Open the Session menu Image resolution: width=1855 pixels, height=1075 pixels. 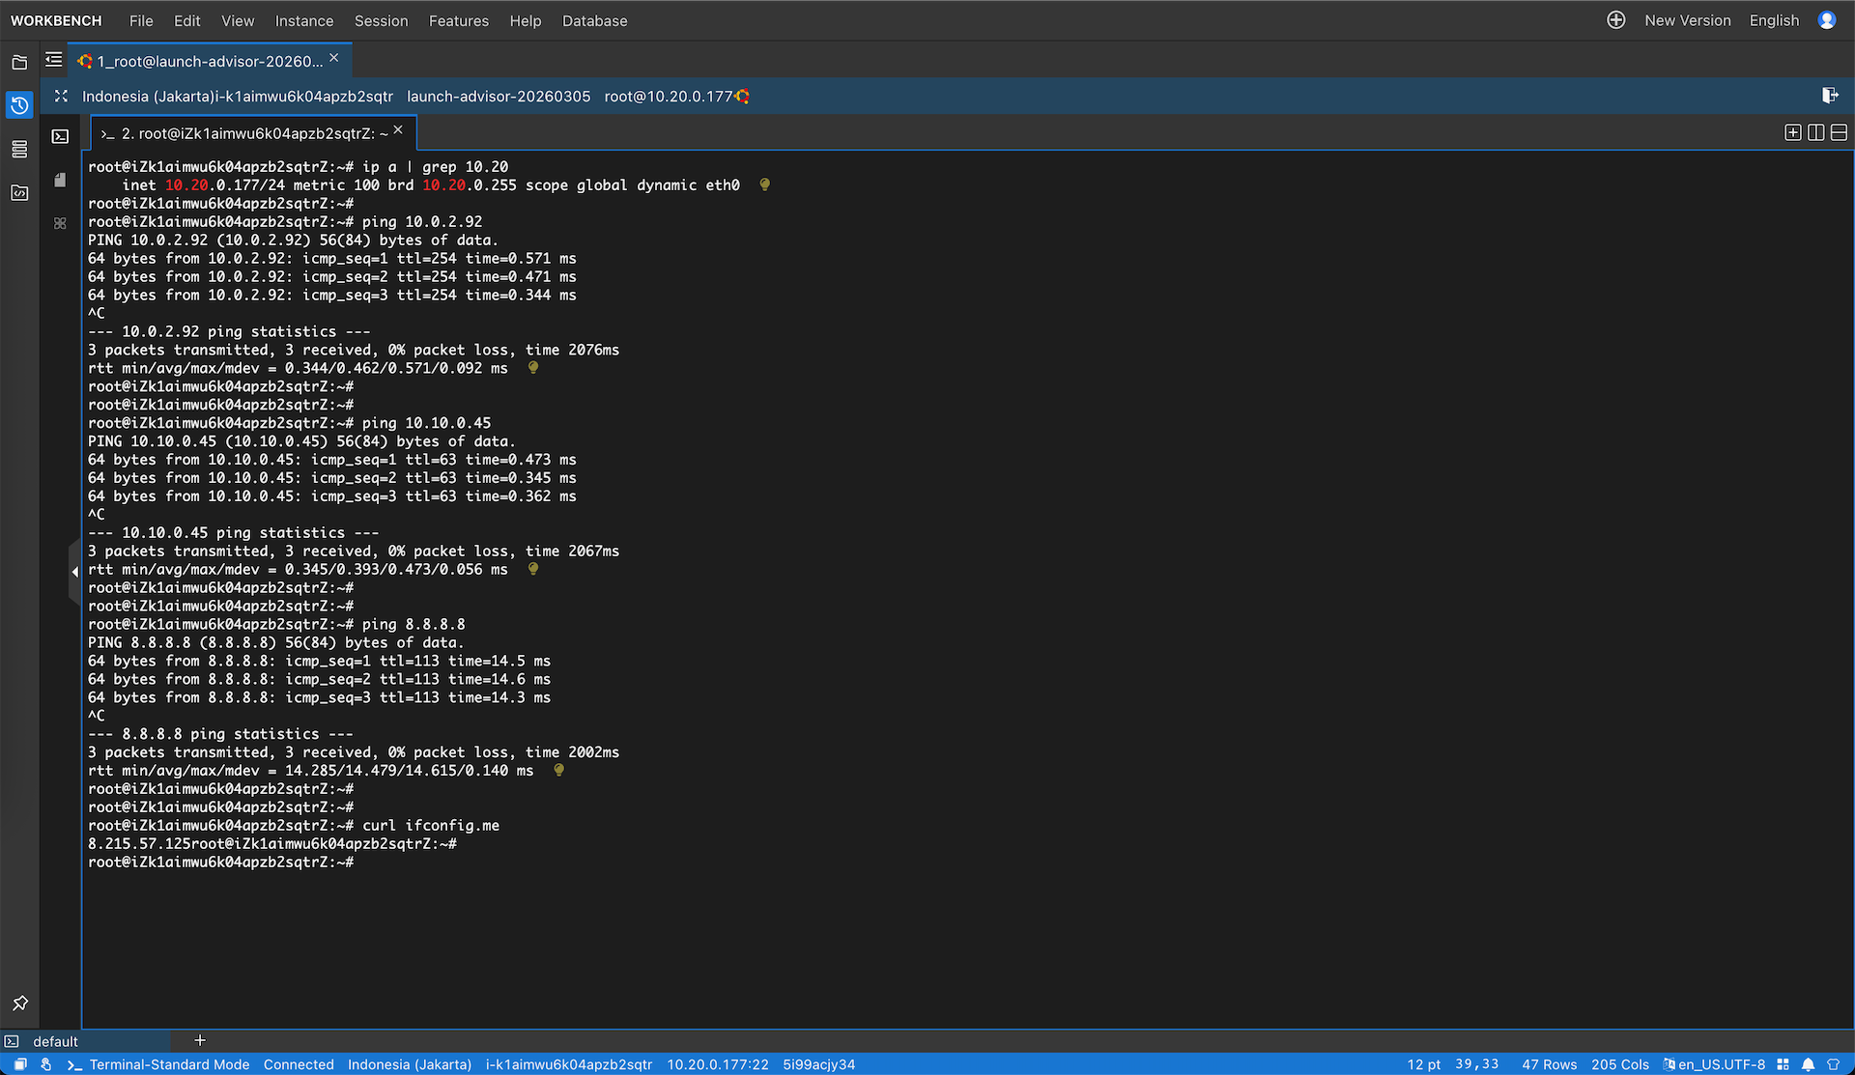381,20
